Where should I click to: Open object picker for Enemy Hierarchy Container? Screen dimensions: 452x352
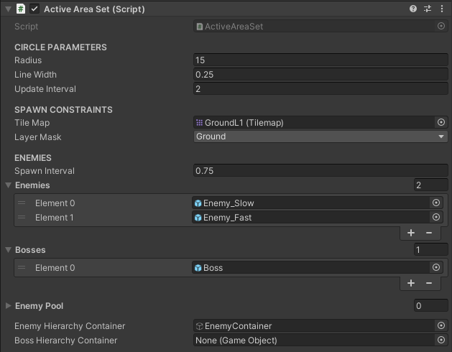[x=441, y=325]
